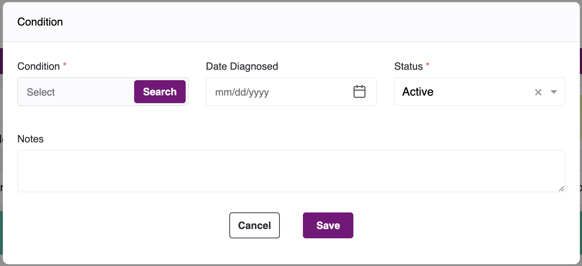The height and width of the screenshot is (266, 582).
Task: Click the dimmed backdrop outside the dialog
Action: 1,108
